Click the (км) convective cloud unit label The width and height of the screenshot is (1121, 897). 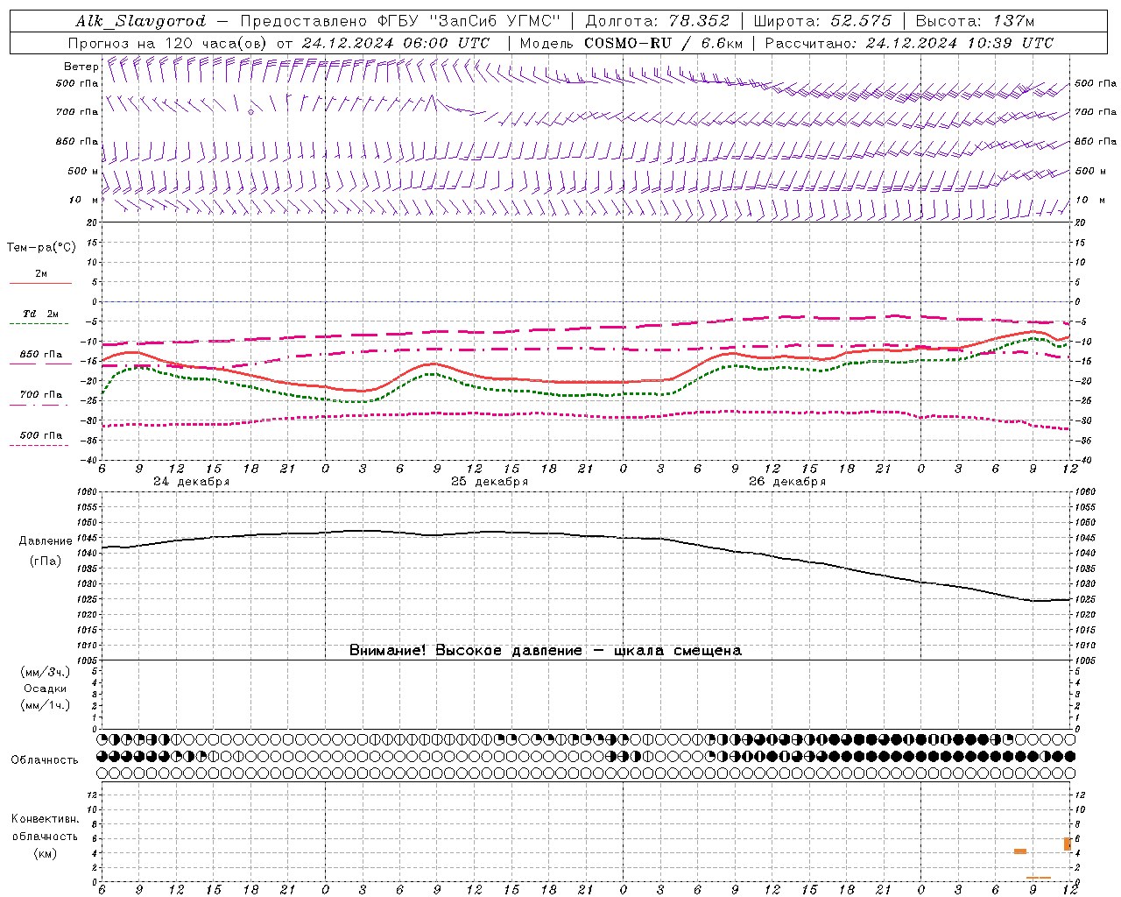click(x=46, y=854)
